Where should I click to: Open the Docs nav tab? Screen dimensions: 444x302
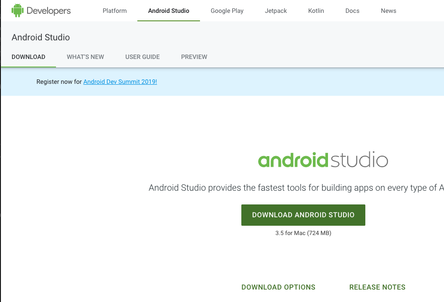[352, 11]
